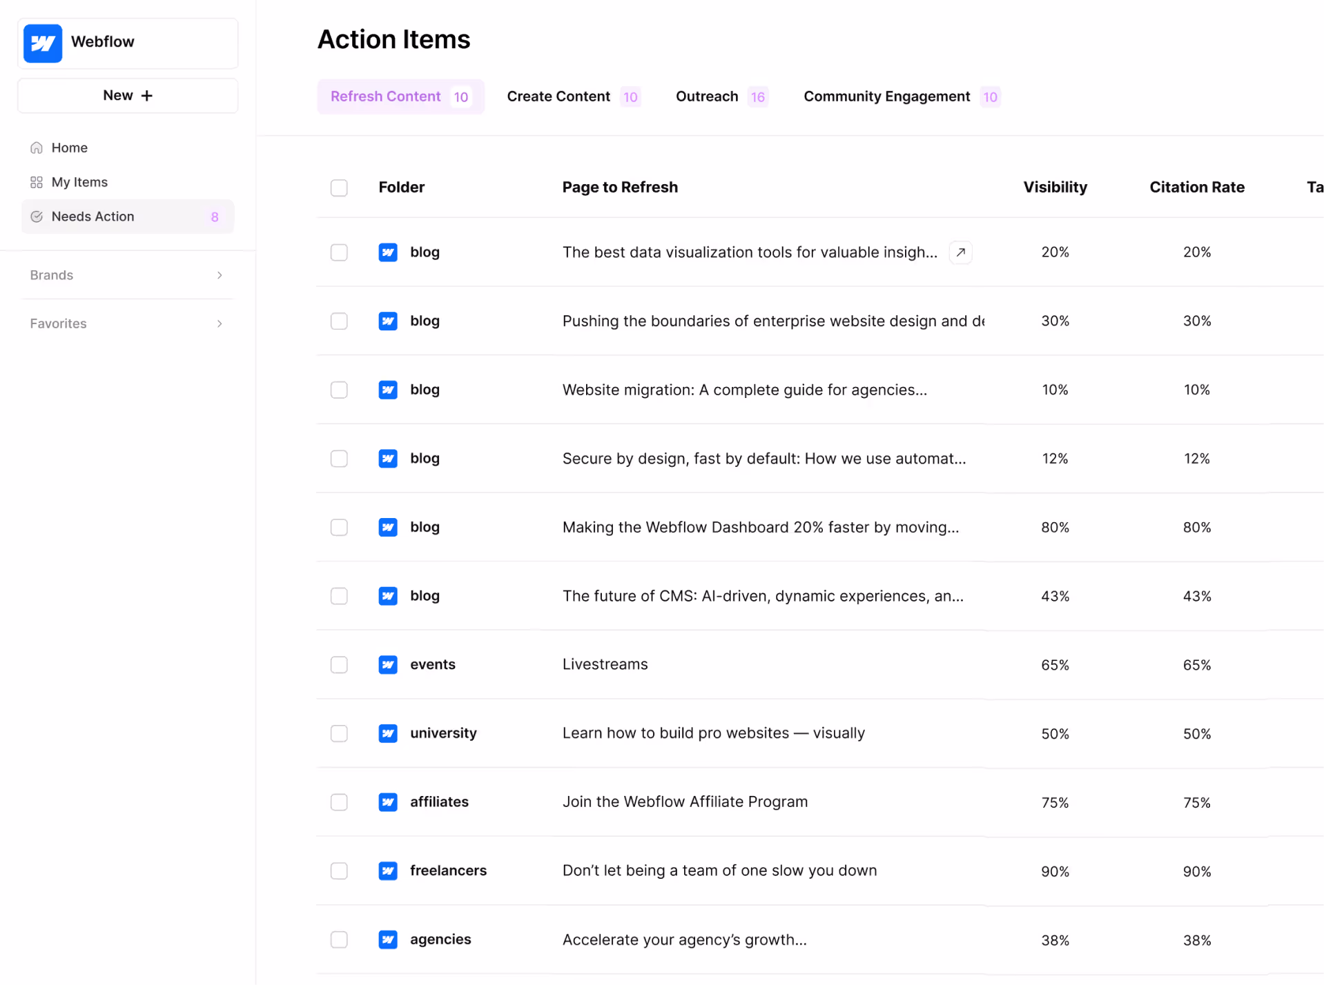Check the data visualization tools row
The image size is (1324, 985).
coord(339,252)
